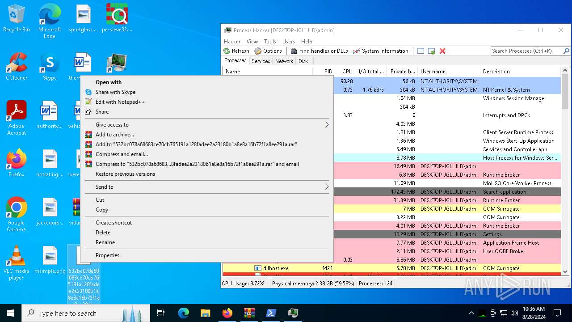The height and width of the screenshot is (322, 572).
Task: Click the Process Hacker vertical scrollbar thumb
Action: click(565, 92)
